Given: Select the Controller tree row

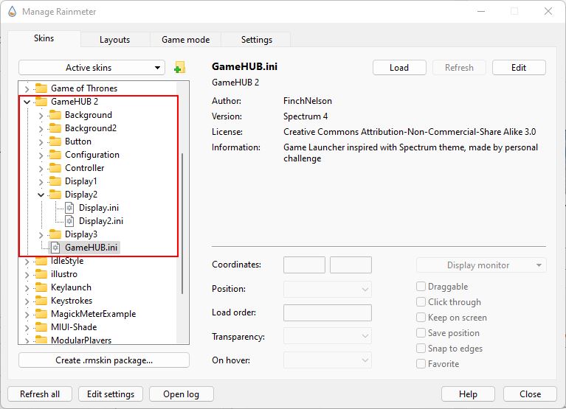Looking at the screenshot, I should tap(84, 168).
